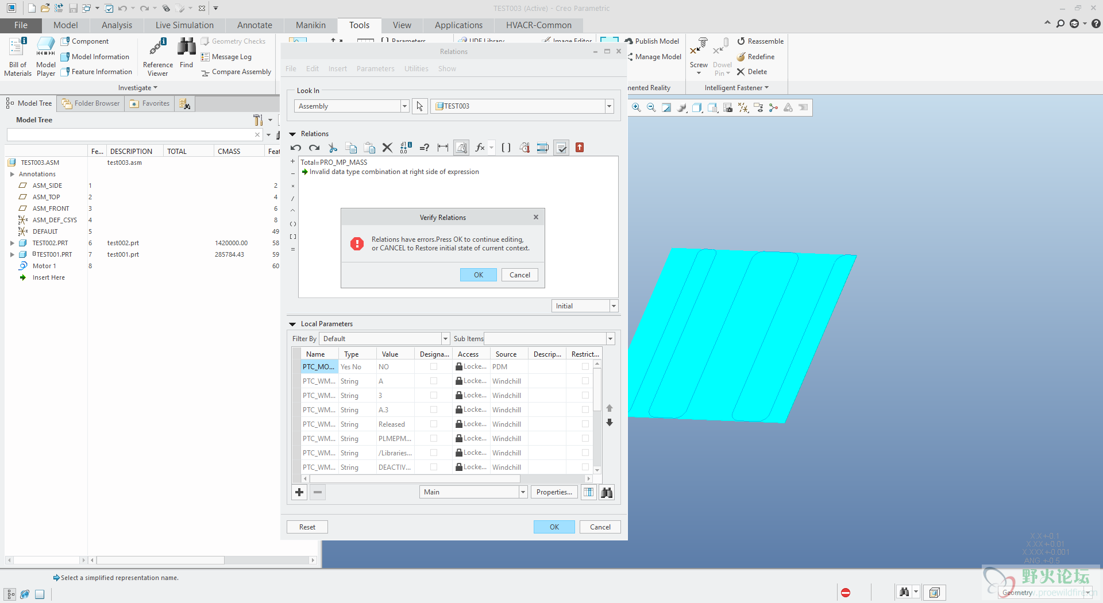Image resolution: width=1103 pixels, height=603 pixels.
Task: Launch Model Player
Action: click(x=46, y=56)
